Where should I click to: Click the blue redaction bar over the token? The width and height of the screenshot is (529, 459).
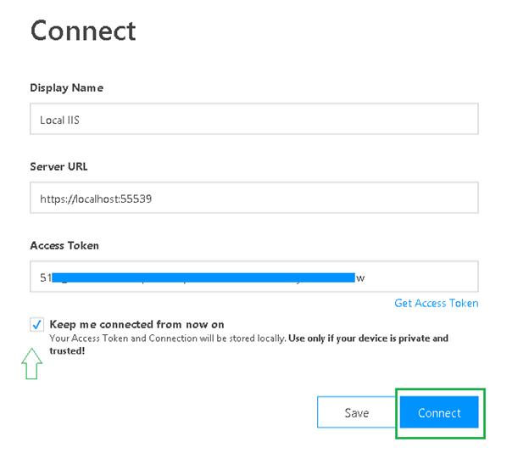(203, 277)
